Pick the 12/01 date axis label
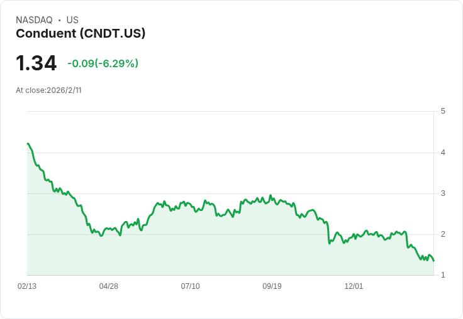This screenshot has height=319, width=463. click(354, 286)
